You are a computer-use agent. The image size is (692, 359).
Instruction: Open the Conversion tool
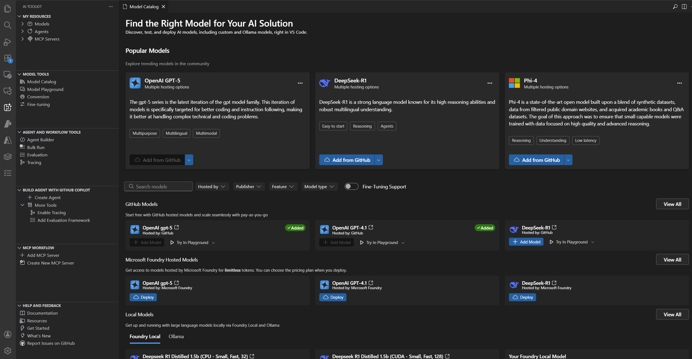tap(38, 97)
